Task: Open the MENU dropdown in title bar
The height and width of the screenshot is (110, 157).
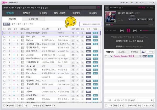Action: point(124,3)
